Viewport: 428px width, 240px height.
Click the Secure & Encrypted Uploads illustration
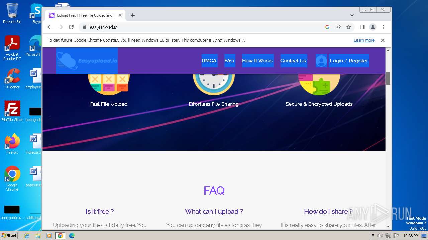tap(319, 84)
